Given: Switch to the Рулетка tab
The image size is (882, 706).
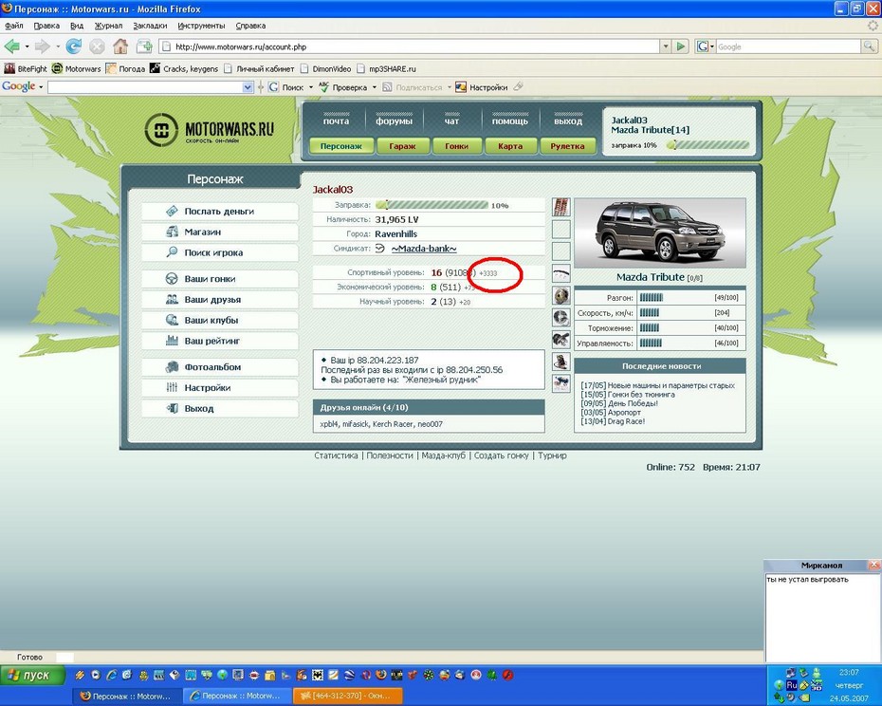Looking at the screenshot, I should pyautogui.click(x=567, y=146).
